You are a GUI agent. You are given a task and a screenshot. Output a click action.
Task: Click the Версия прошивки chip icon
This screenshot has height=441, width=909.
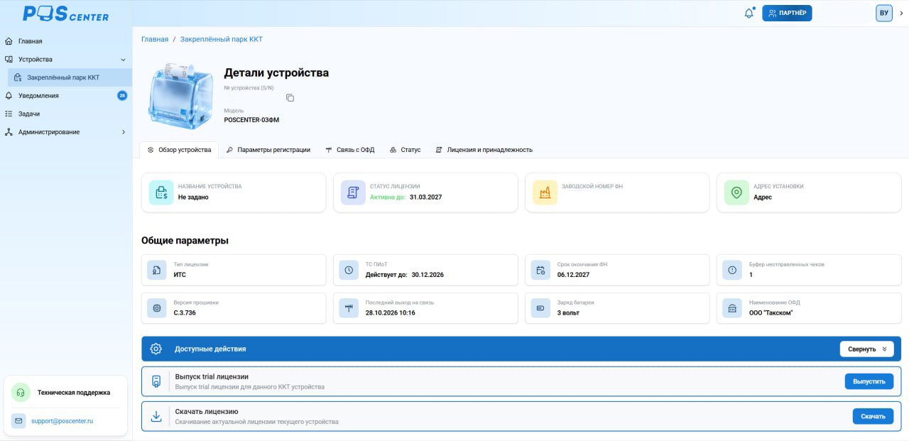pos(157,308)
